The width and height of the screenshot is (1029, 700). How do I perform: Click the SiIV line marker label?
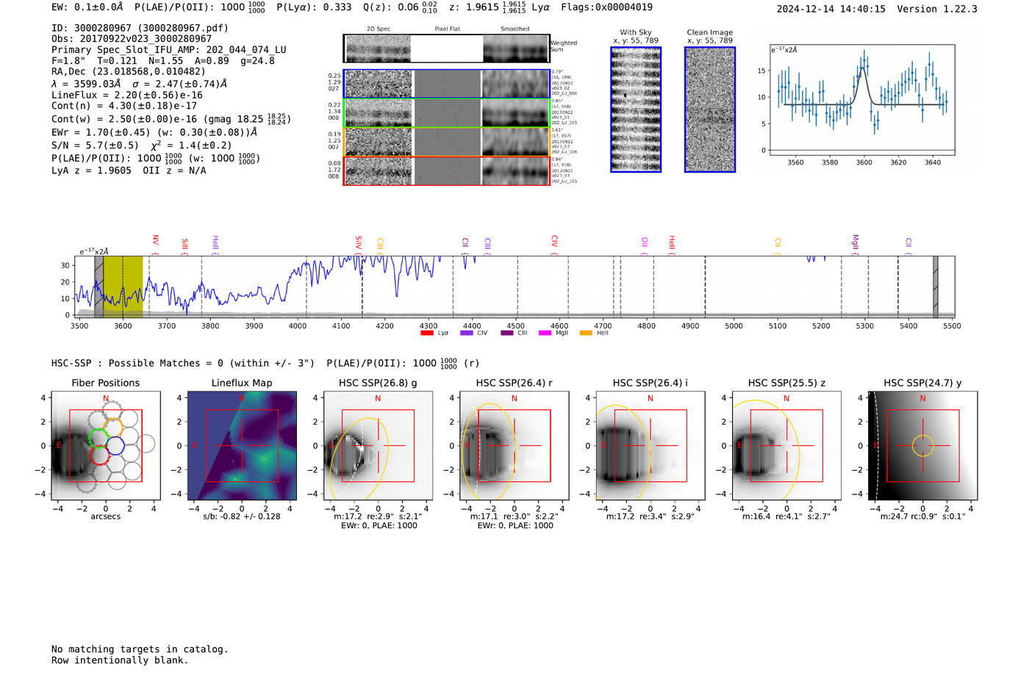click(359, 242)
